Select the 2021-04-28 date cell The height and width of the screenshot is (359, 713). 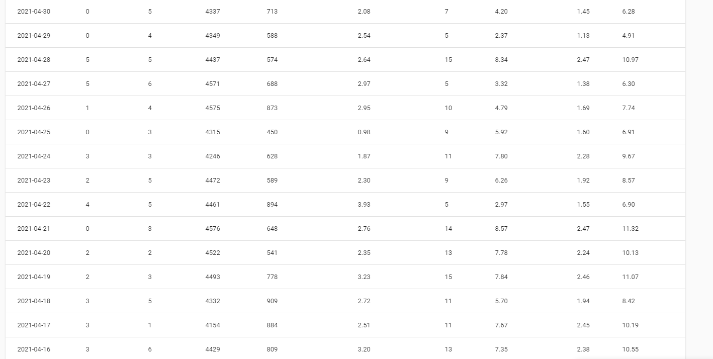pyautogui.click(x=34, y=60)
